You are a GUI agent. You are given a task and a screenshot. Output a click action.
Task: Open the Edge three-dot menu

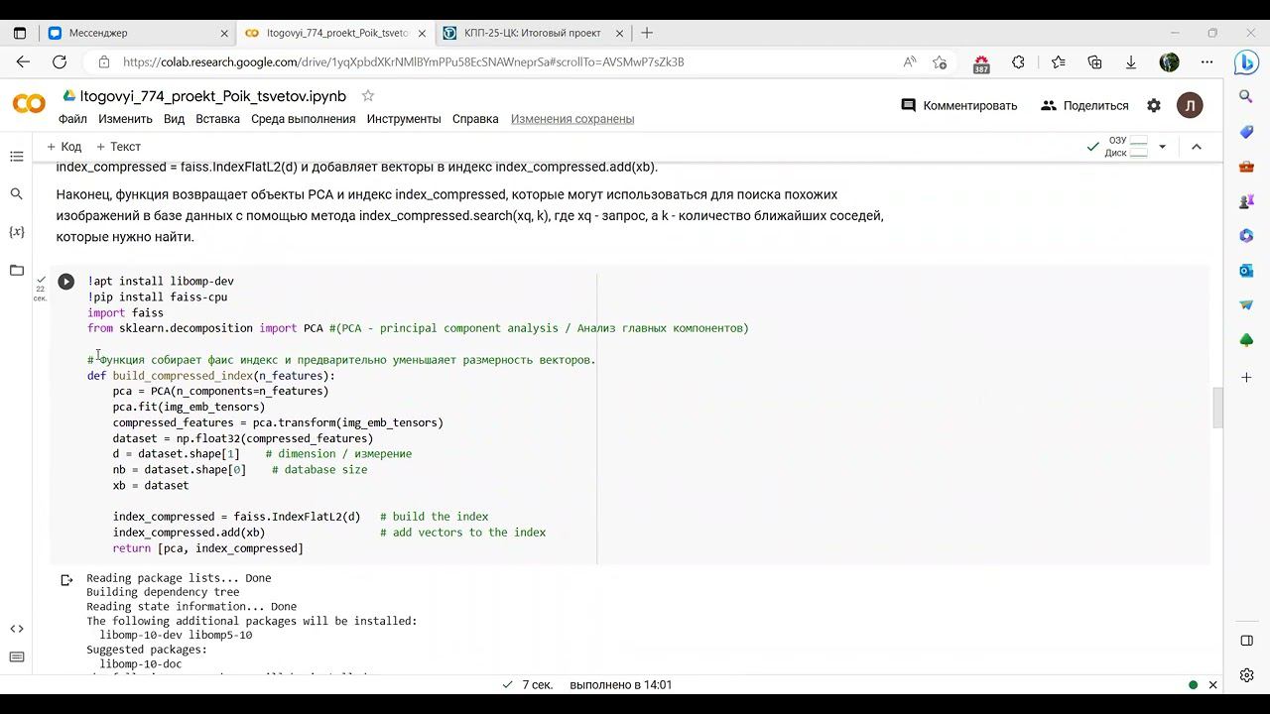click(1206, 61)
